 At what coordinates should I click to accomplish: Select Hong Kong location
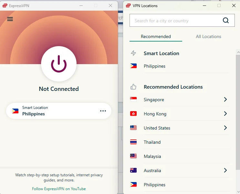[x=180, y=114]
